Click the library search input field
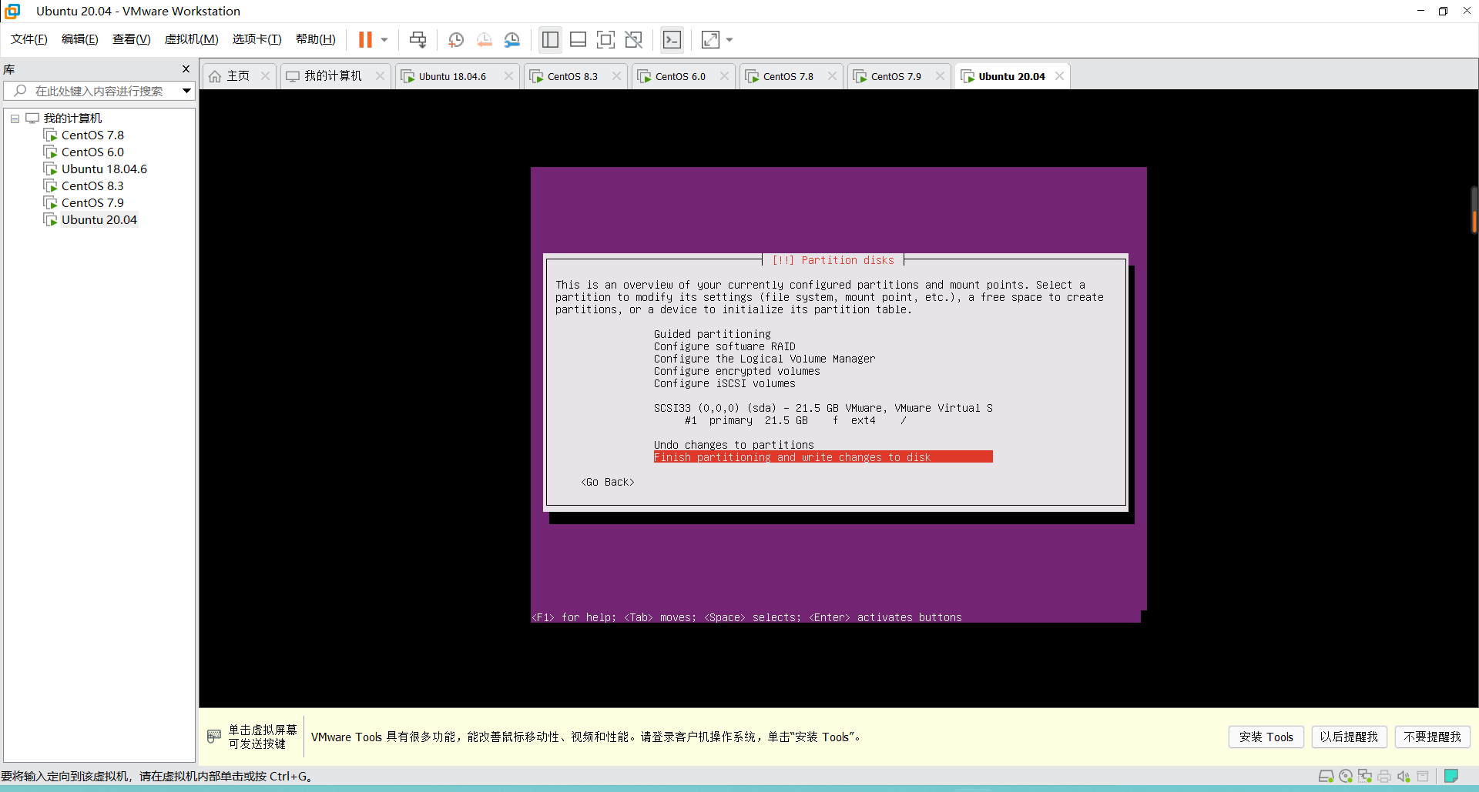 (x=99, y=91)
